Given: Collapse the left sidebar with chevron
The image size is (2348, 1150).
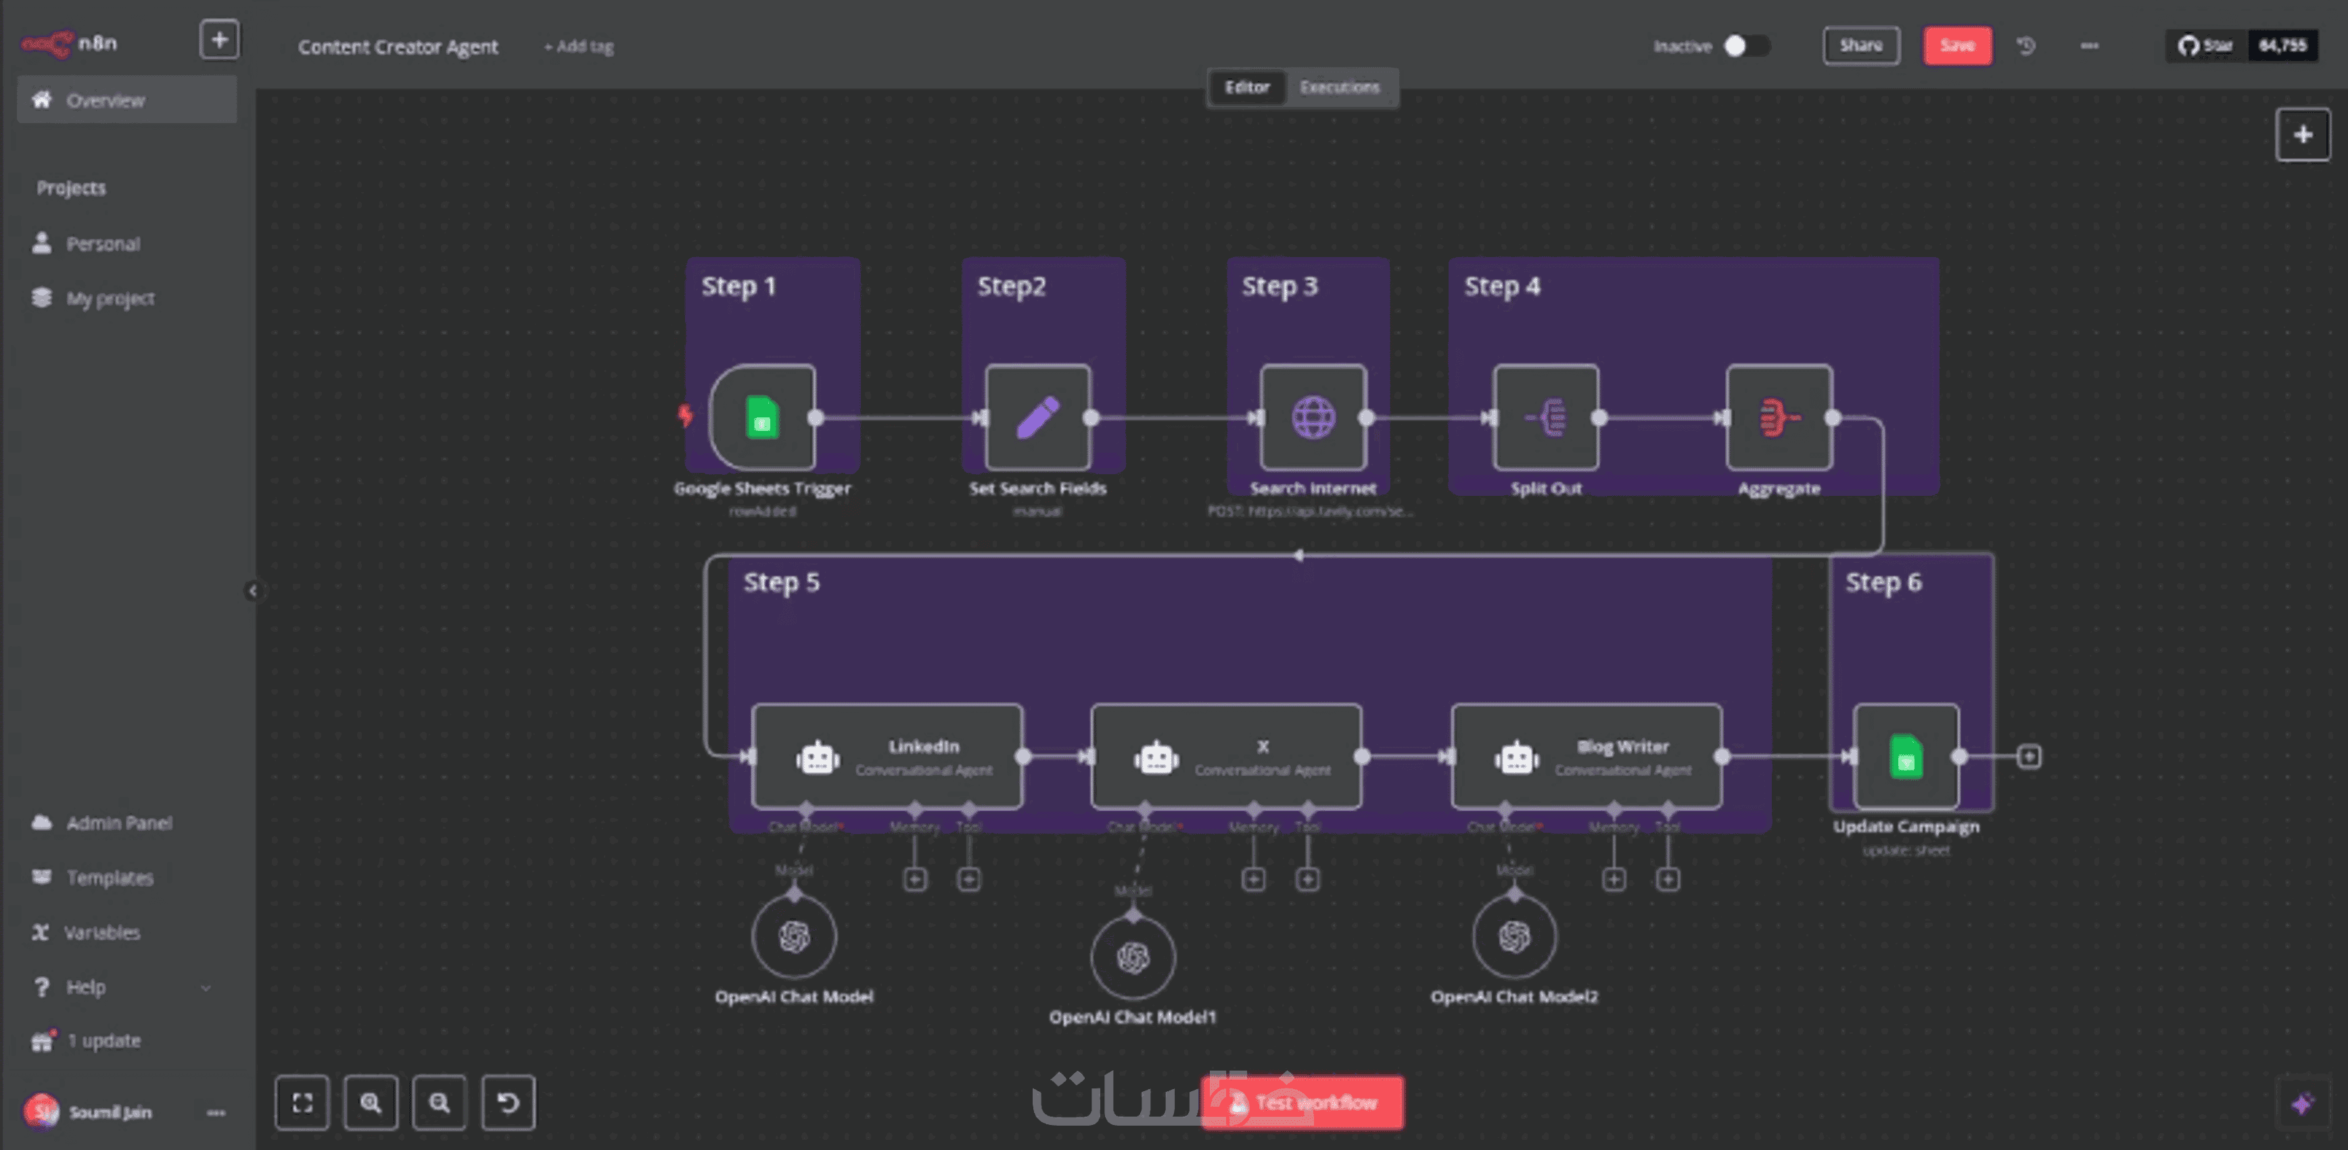Looking at the screenshot, I should click(252, 591).
